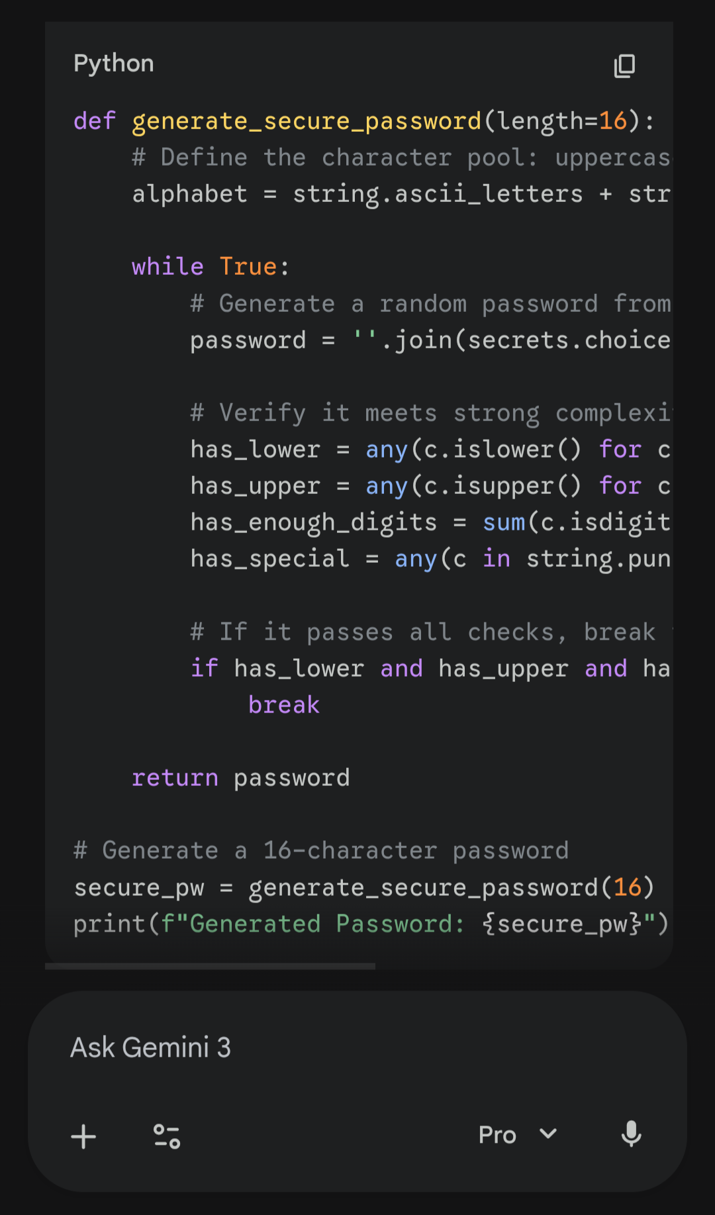Click the password join assignment line
This screenshot has height=1215, width=715.
(430, 340)
